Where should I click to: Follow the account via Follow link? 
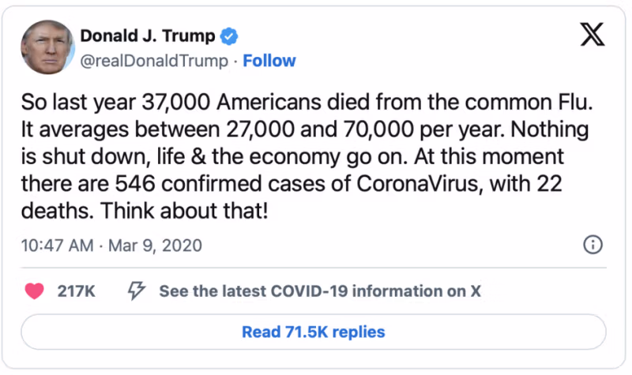[269, 61]
